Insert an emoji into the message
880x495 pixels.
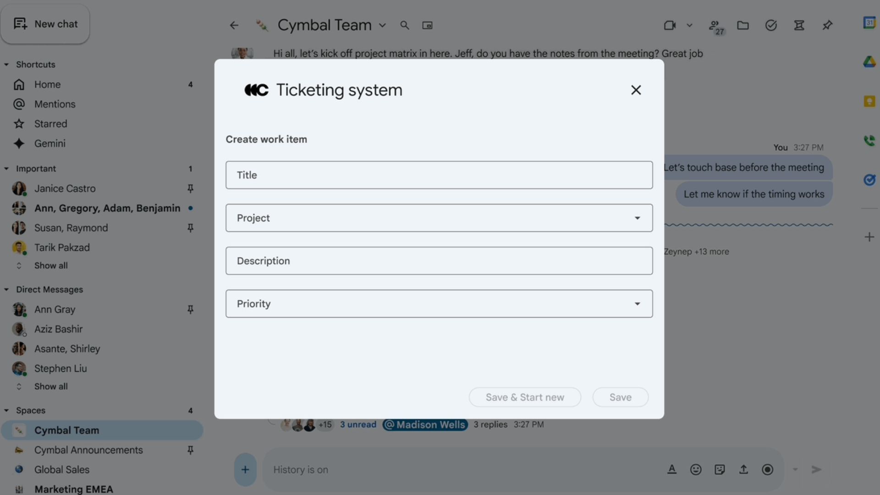point(696,469)
